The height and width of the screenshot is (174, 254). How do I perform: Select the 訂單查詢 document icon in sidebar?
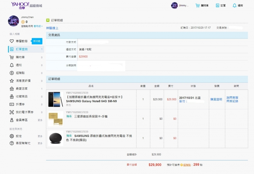(x=12, y=49)
